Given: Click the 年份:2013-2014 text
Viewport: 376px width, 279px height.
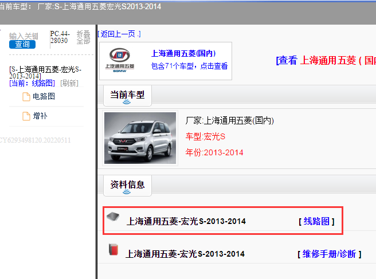Looking at the screenshot, I should pyautogui.click(x=214, y=152).
